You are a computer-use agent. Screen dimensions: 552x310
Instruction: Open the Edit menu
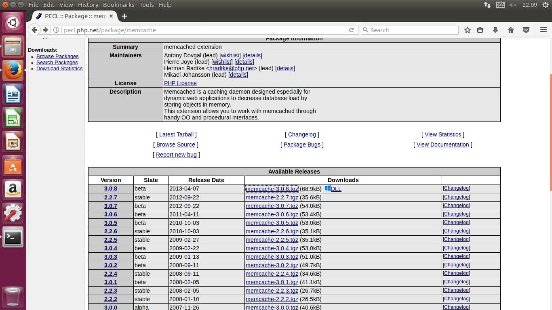click(49, 5)
